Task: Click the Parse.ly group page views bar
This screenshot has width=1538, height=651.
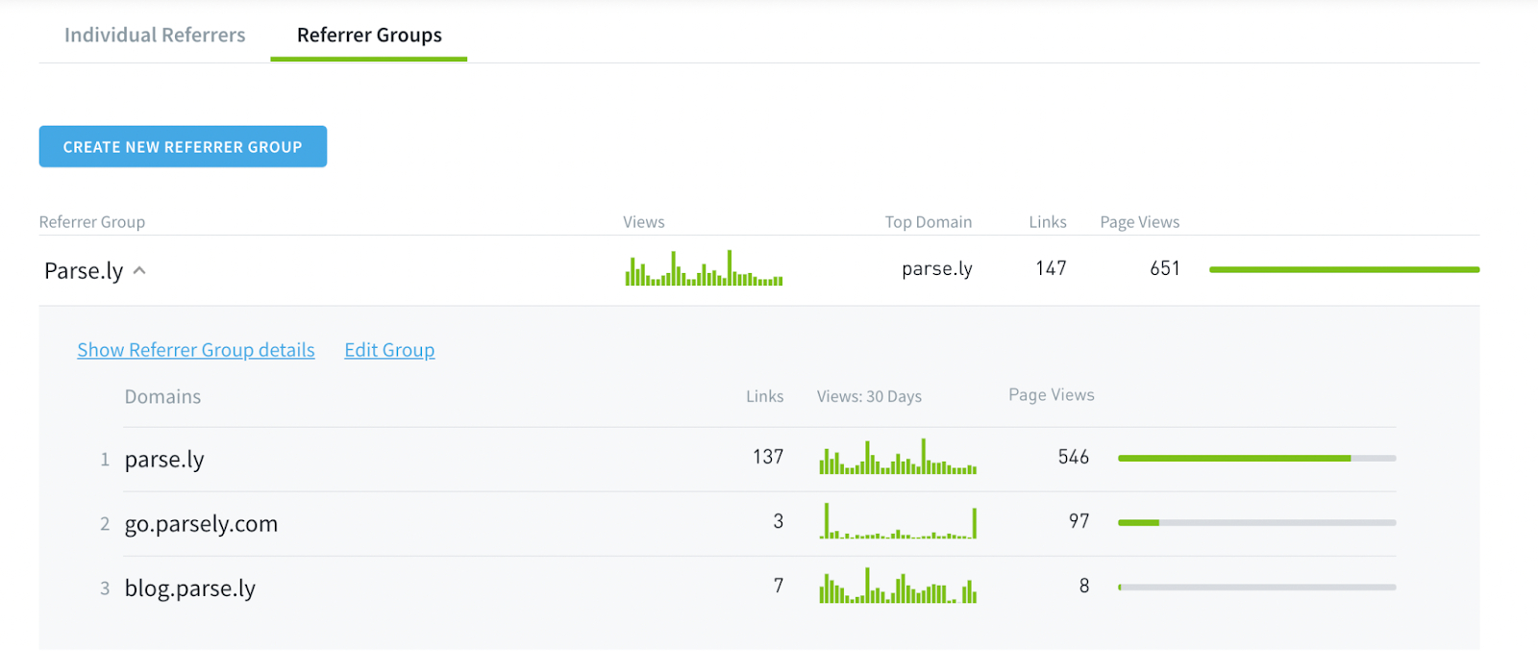Action: pos(1344,269)
